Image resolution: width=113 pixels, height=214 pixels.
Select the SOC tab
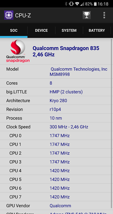pos(14,30)
